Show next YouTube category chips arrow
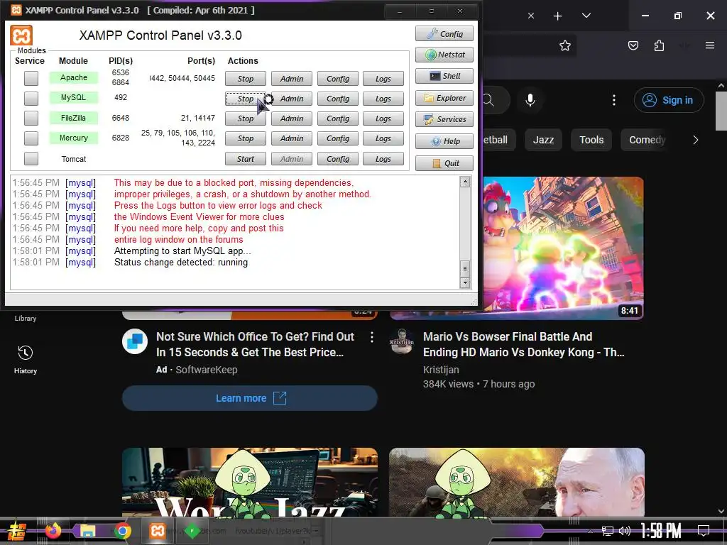 695,140
